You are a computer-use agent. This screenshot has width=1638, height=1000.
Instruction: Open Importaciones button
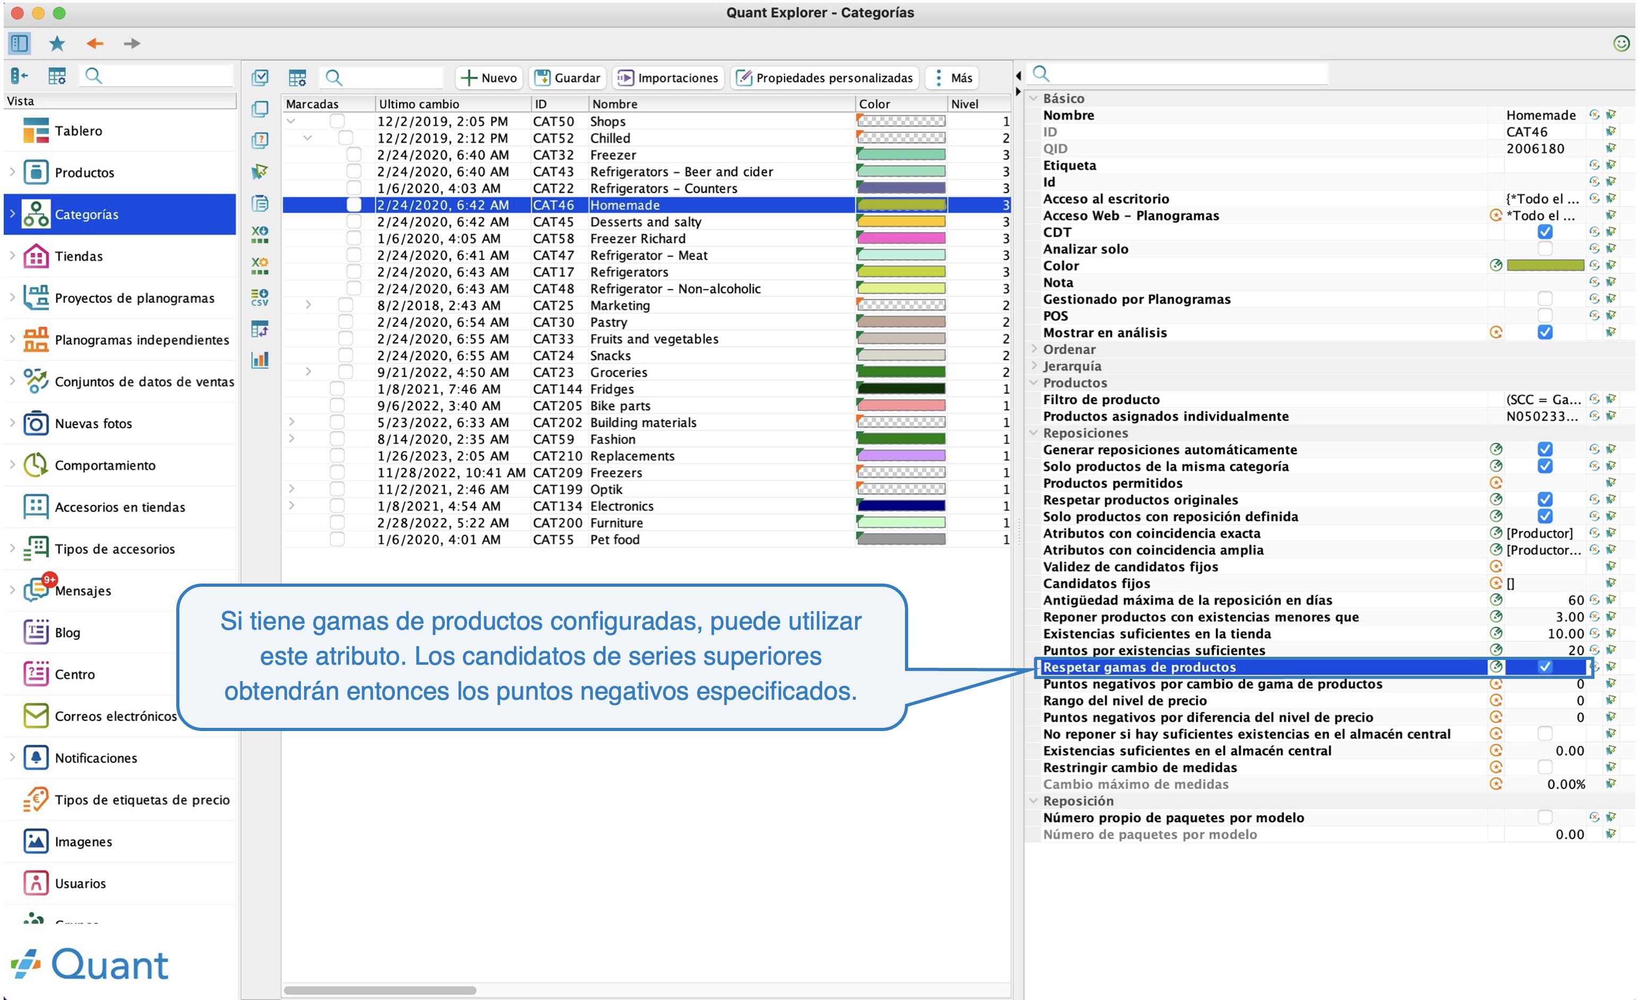pyautogui.click(x=668, y=78)
